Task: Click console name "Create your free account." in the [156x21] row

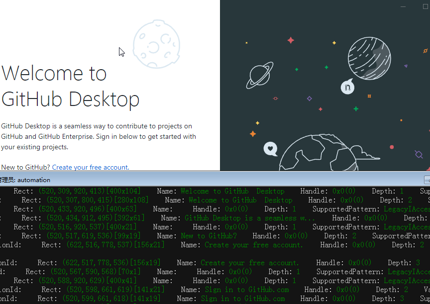Action: pos(254,245)
